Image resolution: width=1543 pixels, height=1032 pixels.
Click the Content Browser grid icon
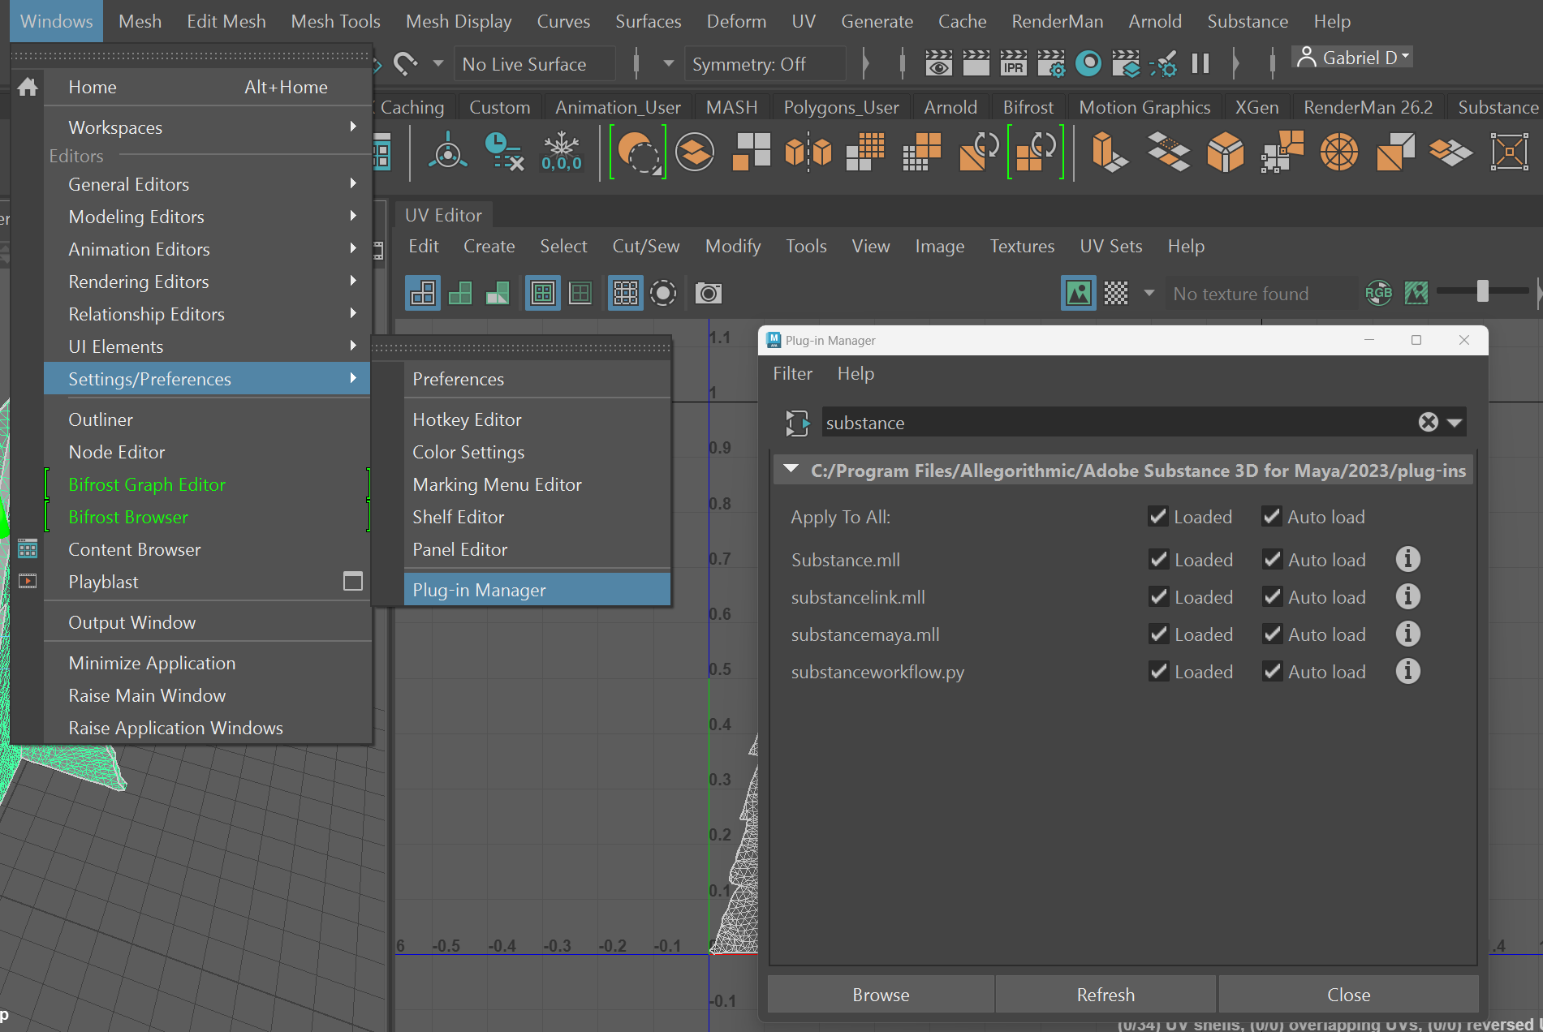(x=28, y=549)
